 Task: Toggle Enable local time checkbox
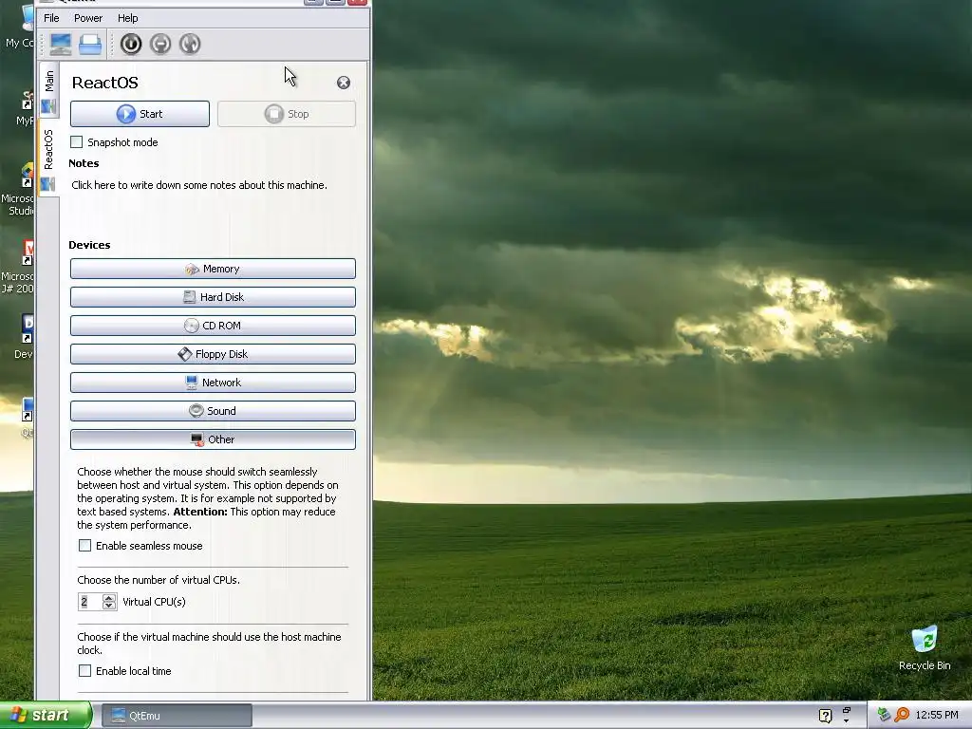(x=84, y=671)
